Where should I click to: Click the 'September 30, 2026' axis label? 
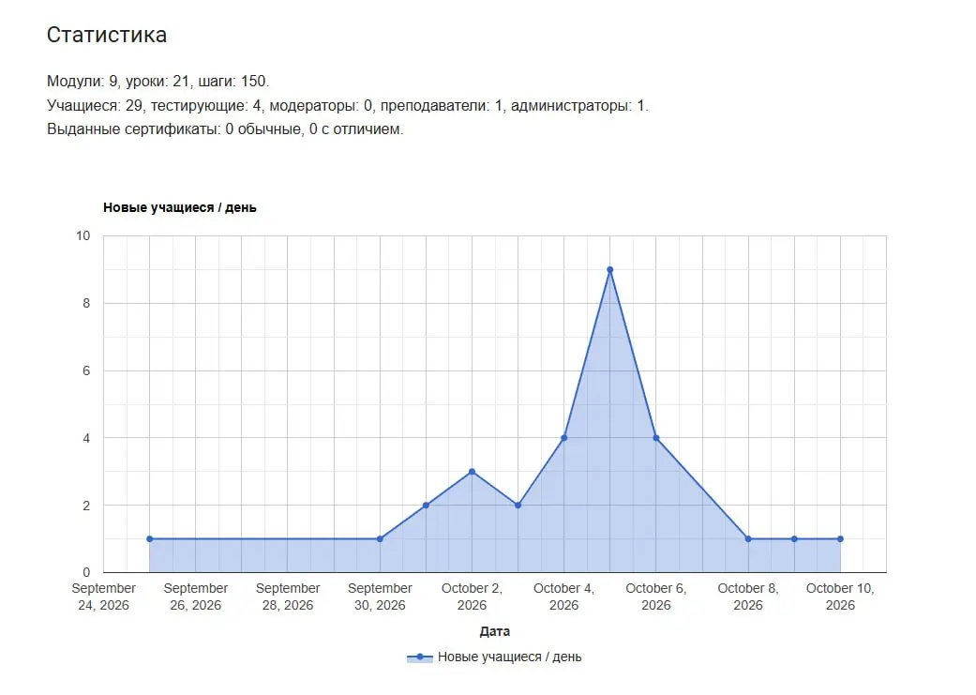(x=380, y=597)
